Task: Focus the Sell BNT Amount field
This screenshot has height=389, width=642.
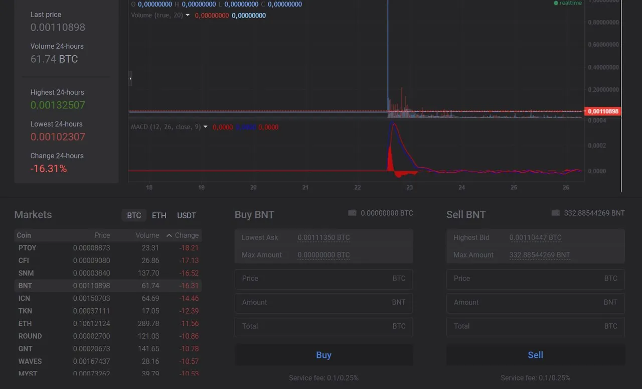Action: (536, 303)
